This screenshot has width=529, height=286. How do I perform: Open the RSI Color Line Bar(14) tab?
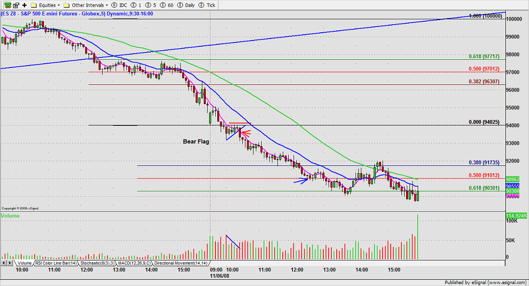pyautogui.click(x=56, y=263)
